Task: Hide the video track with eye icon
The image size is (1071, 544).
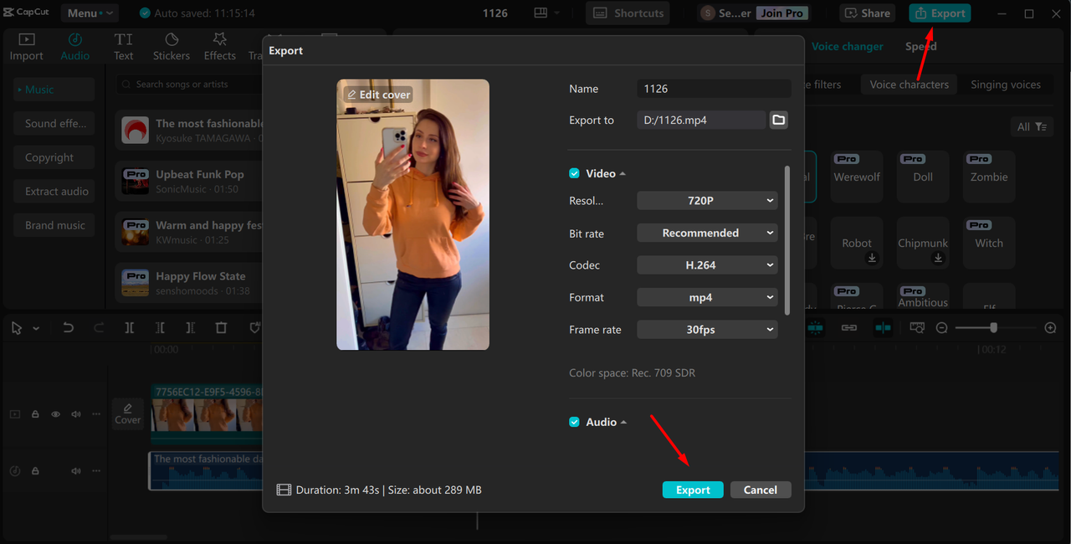Action: (56, 414)
